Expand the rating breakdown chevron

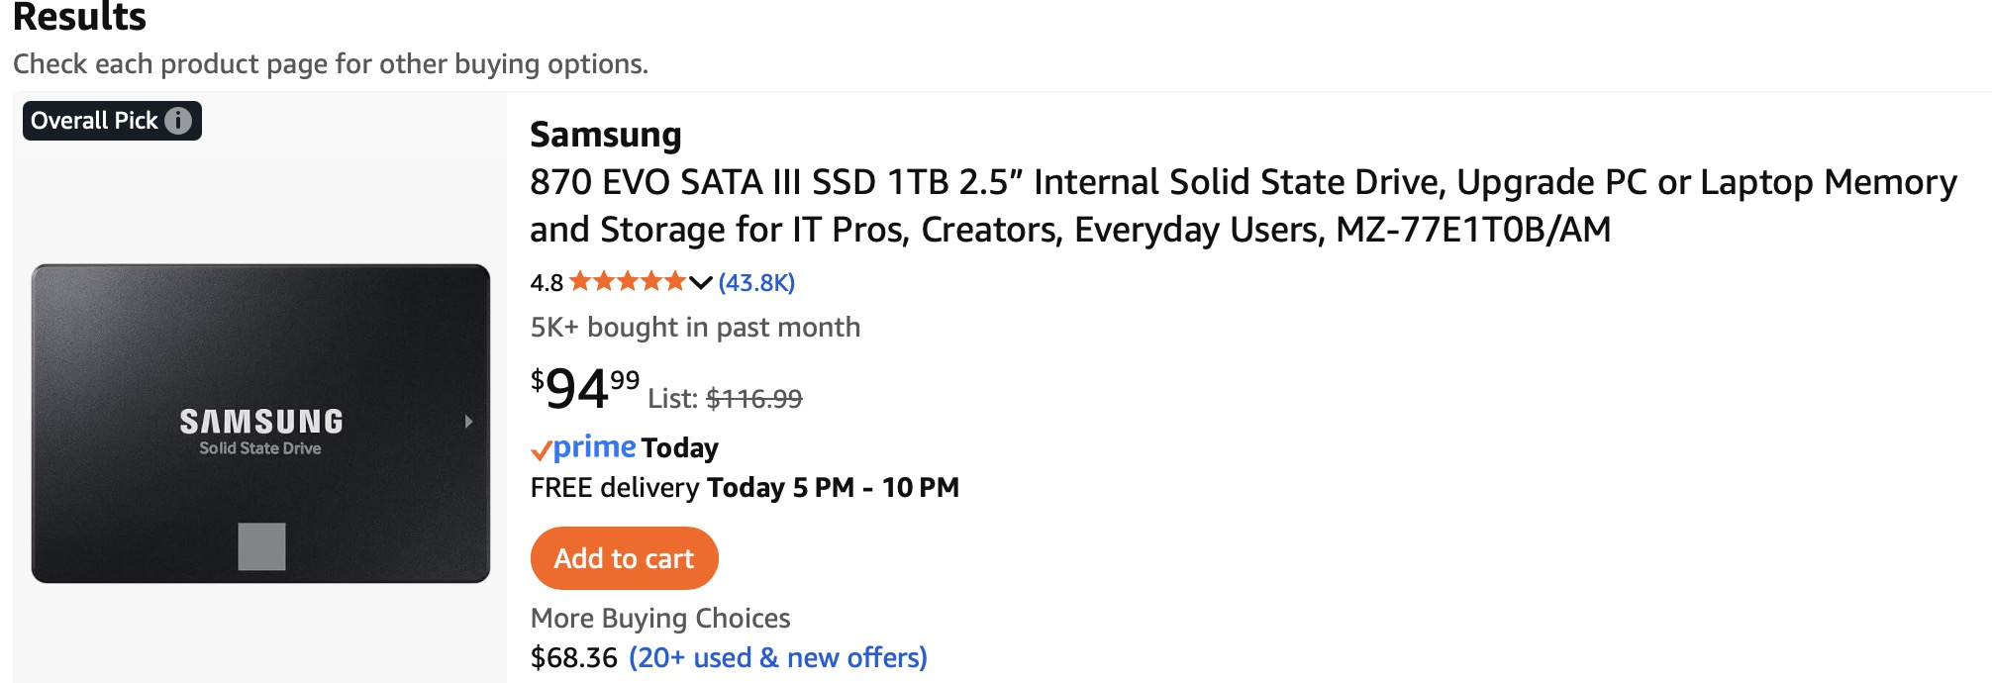701,283
